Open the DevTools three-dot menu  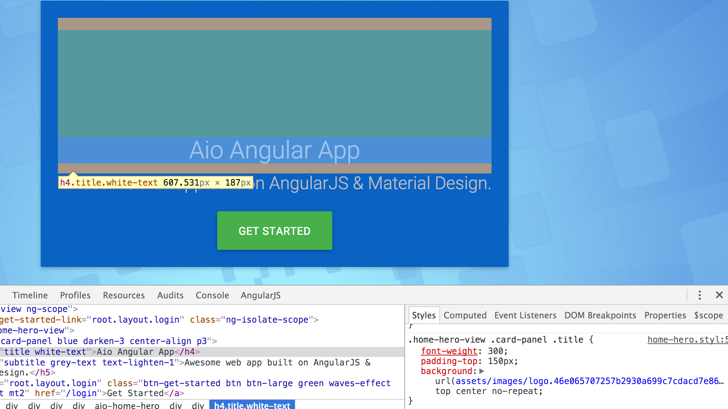(x=699, y=295)
